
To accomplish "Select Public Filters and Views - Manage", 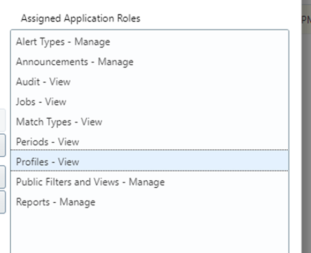I will click(x=149, y=182).
